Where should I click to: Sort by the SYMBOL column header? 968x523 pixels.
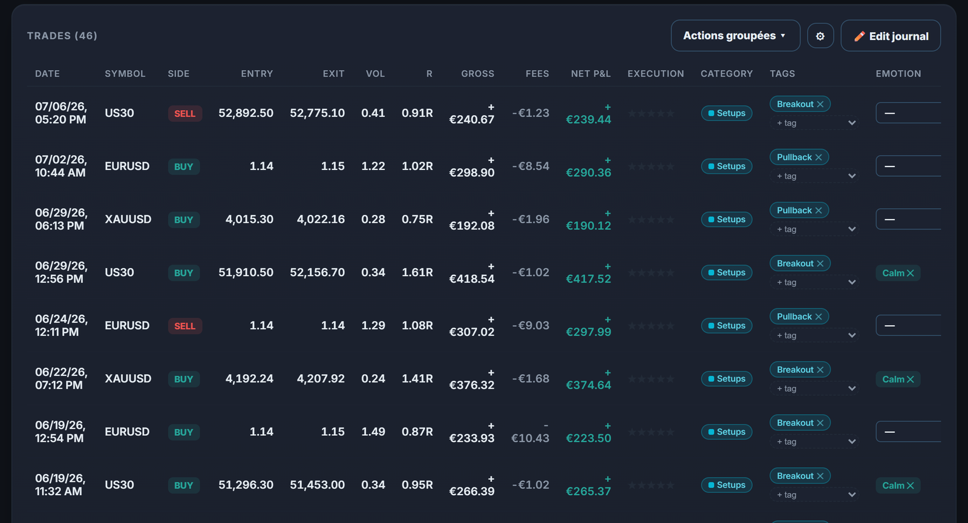125,74
